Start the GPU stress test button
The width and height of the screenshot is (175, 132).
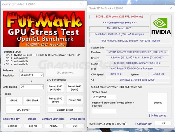tap(65, 73)
